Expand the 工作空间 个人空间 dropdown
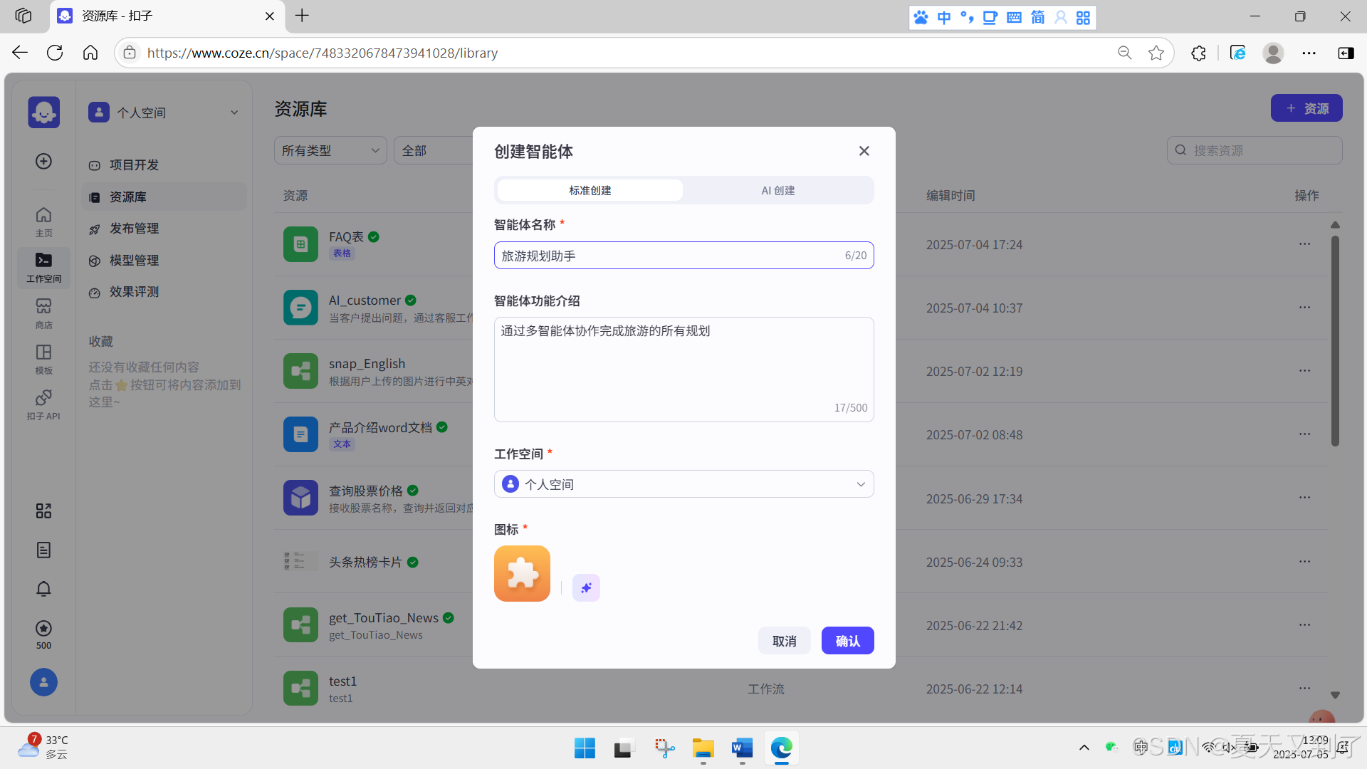1367x769 pixels. [x=683, y=484]
